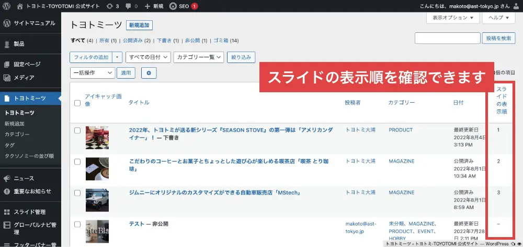The height and width of the screenshot is (247, 523).
Task: Open グローバルナビ管理 in the sidebar
Action: [30, 228]
